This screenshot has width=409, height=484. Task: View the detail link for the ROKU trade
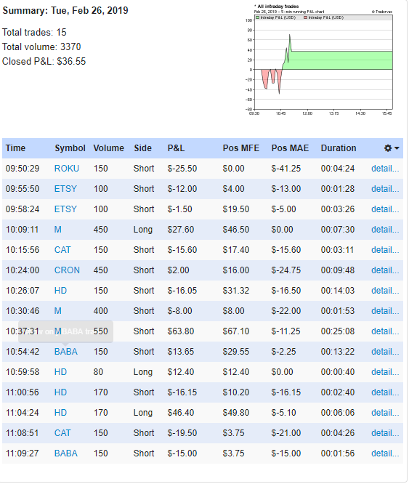click(x=385, y=169)
